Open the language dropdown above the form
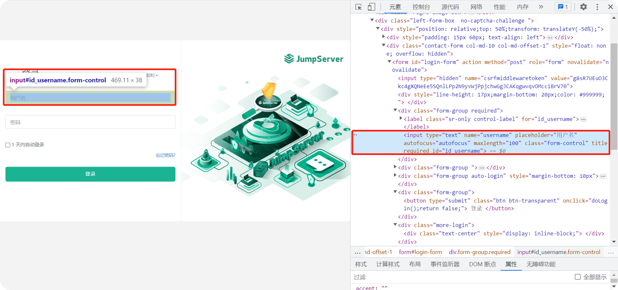Screen dimensions: 618x290 point(152,75)
